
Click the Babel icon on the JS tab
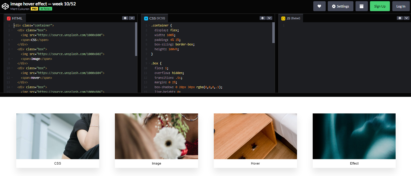pyautogui.click(x=283, y=18)
